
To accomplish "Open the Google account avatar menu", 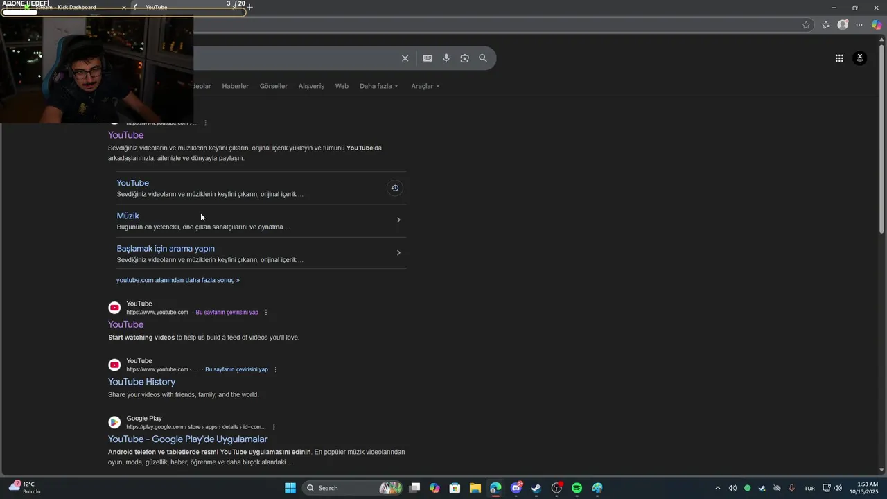I will coord(860,58).
